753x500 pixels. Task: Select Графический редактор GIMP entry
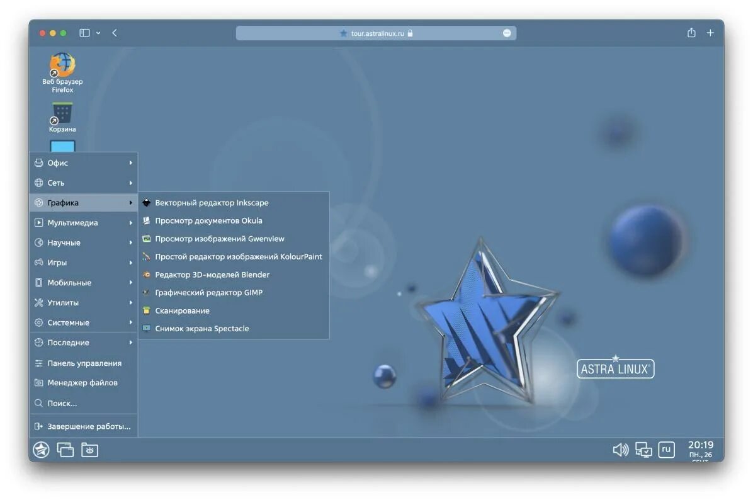pyautogui.click(x=234, y=293)
